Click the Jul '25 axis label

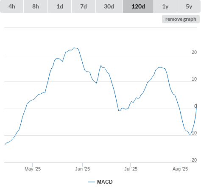click(x=131, y=169)
